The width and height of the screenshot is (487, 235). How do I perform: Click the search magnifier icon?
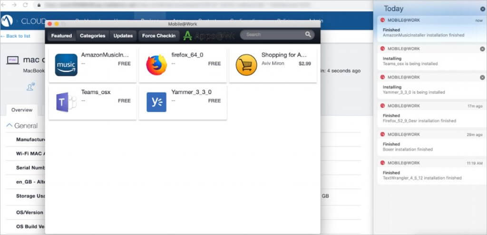(308, 35)
